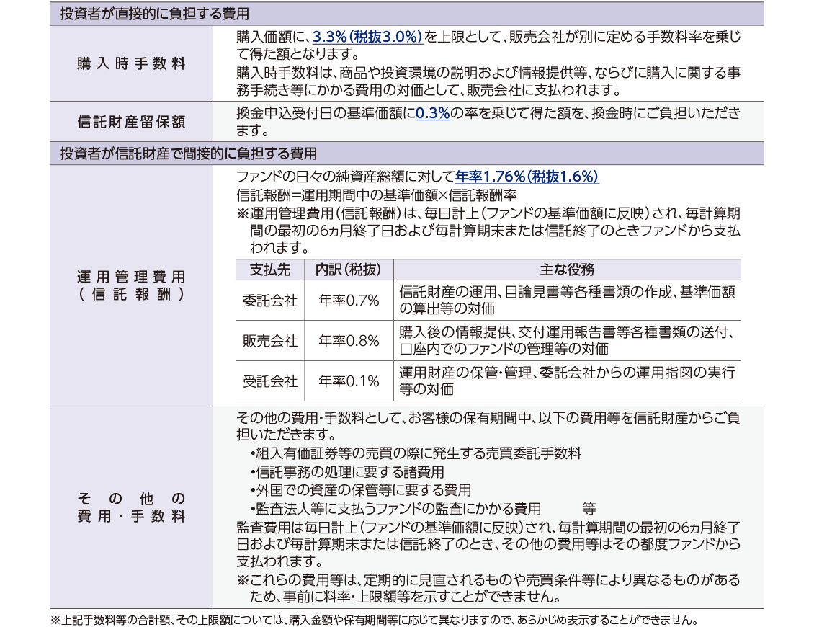814x627 pixels.
Task: Click the footnote beginning with ※上記手数料等の合計額
Action: pyautogui.click(x=374, y=619)
